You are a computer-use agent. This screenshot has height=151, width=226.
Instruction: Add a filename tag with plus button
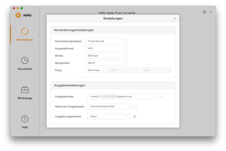click(134, 106)
